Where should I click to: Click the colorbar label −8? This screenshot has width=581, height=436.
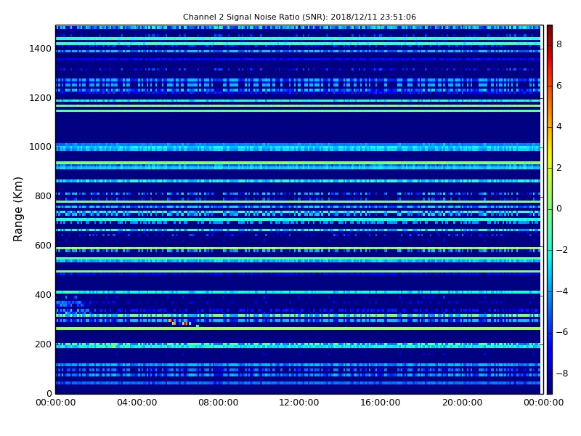[x=561, y=374]
